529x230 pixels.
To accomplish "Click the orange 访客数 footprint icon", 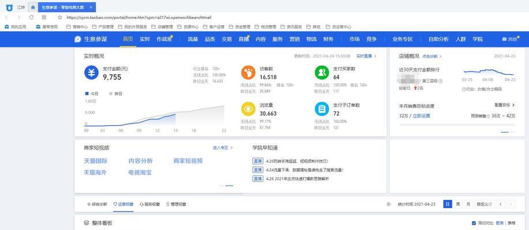I will [x=248, y=72].
